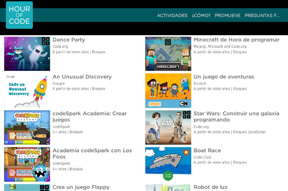This screenshot has height=191, width=288.
Task: Click the codeSpark author text under Crear juegos
Action: coord(61,127)
